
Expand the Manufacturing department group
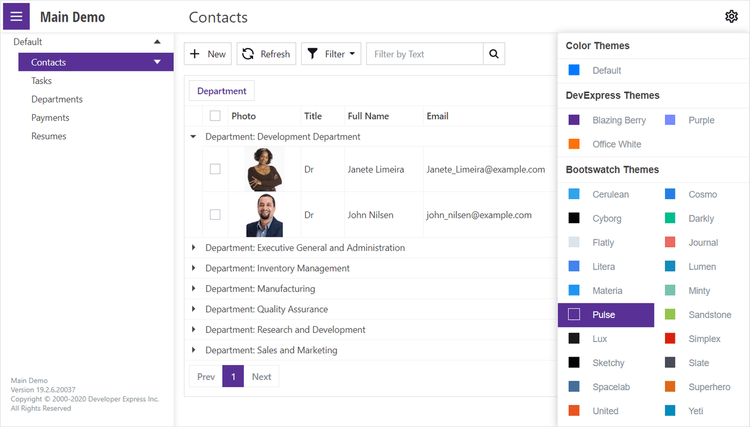(193, 289)
